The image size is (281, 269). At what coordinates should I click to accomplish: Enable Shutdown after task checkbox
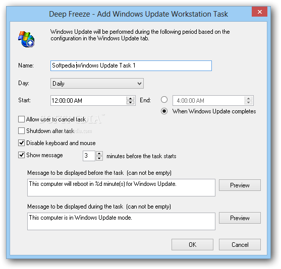(21, 131)
